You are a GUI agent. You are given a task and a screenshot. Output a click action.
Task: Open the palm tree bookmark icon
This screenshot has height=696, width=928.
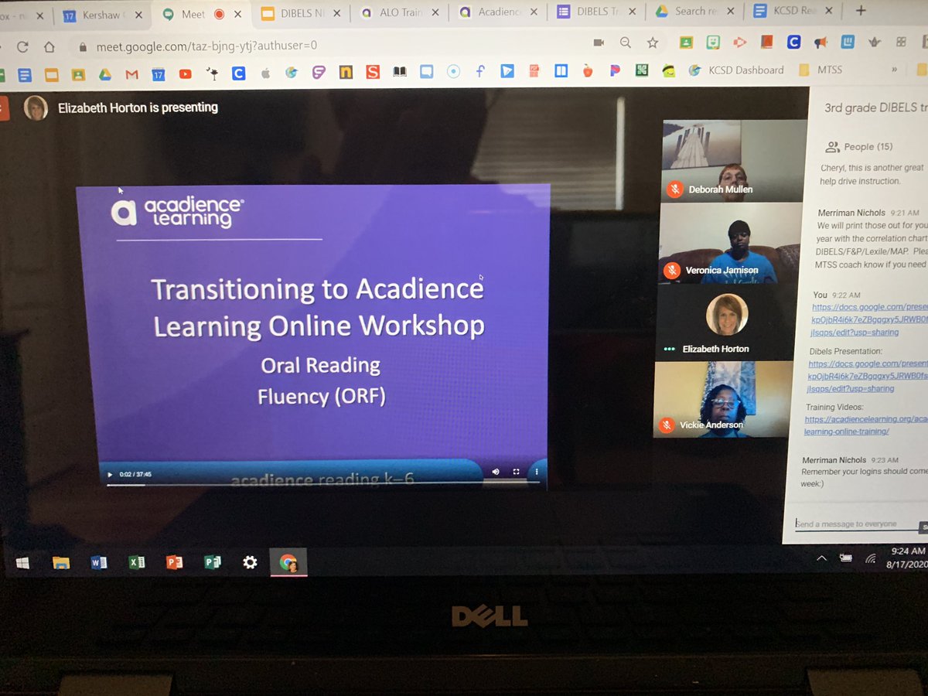coord(211,73)
